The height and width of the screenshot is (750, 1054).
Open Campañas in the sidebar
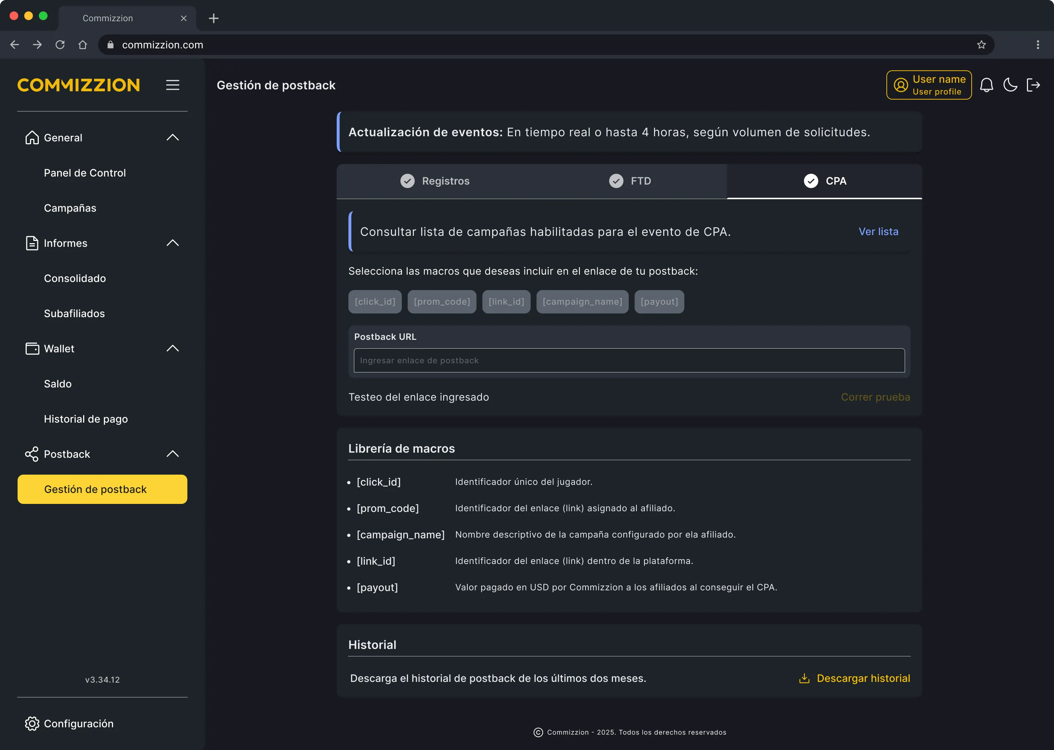70,208
